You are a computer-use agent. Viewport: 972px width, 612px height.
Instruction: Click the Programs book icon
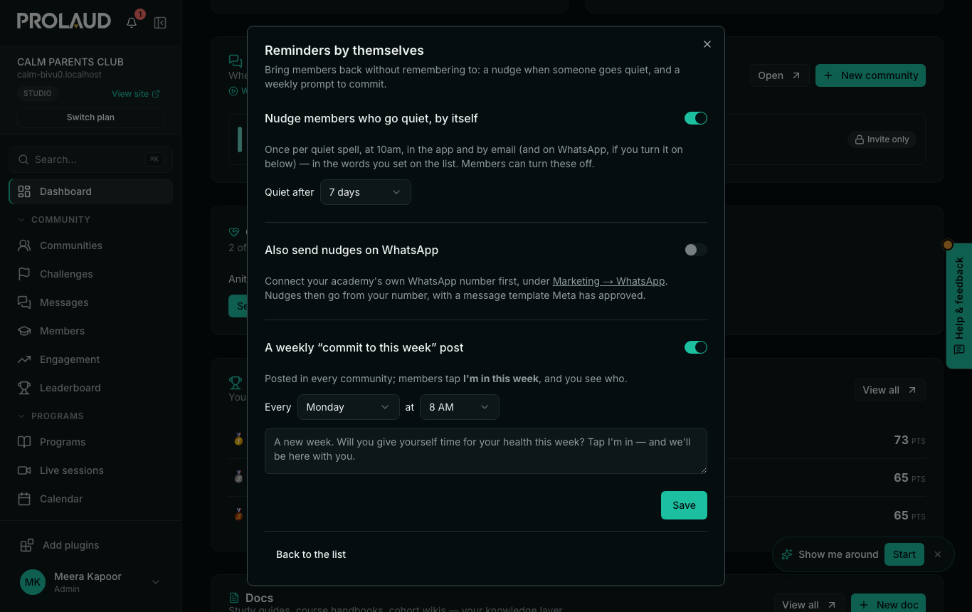tap(24, 442)
